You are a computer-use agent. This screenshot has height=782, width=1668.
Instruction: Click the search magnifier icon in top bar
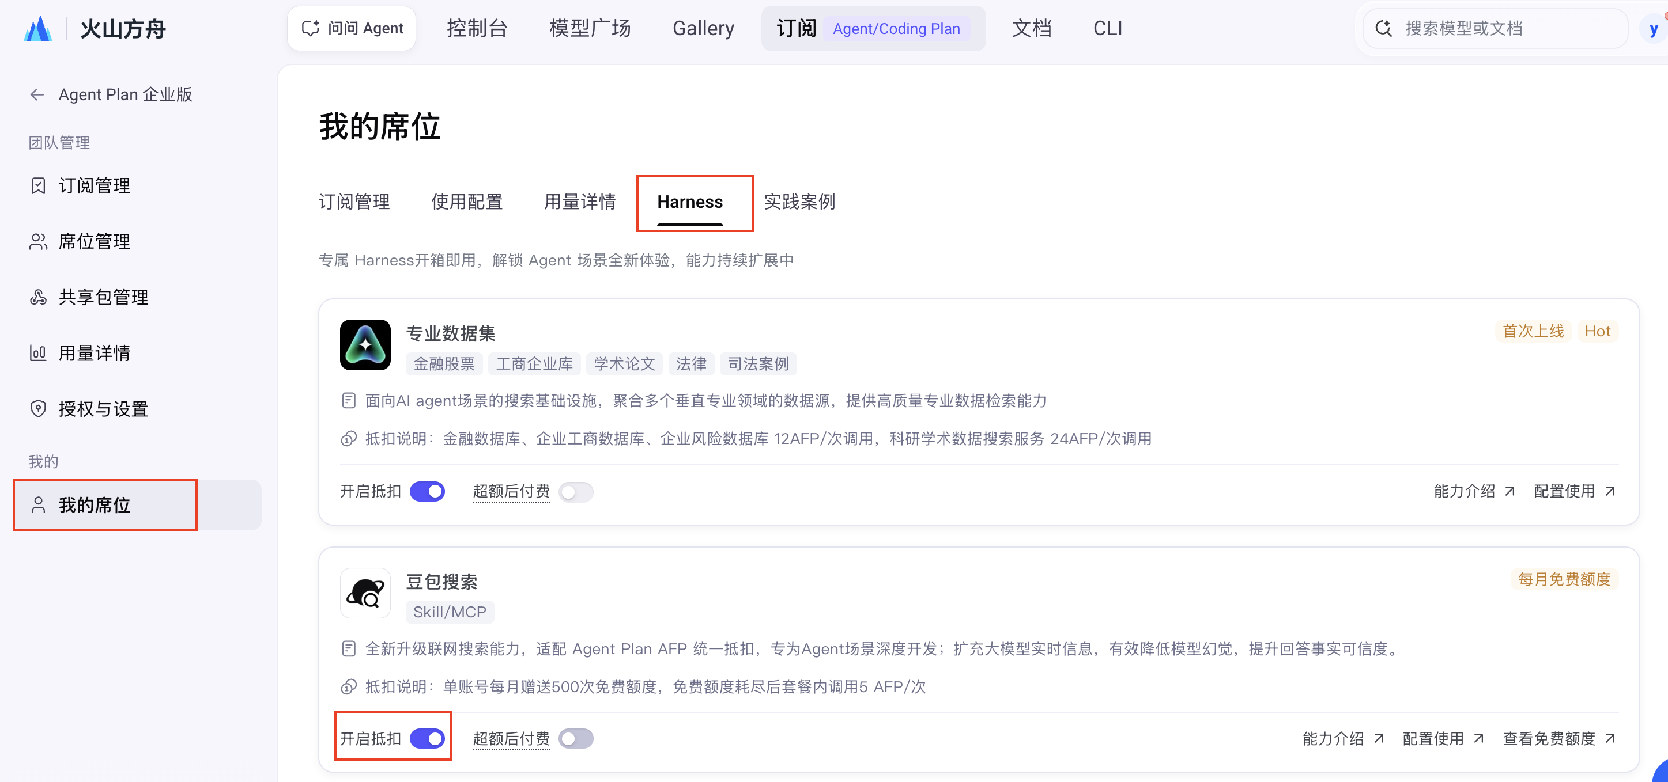point(1383,28)
